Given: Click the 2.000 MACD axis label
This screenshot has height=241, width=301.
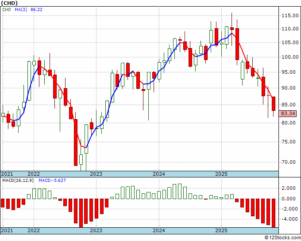Looking at the screenshot, I should (289, 188).
